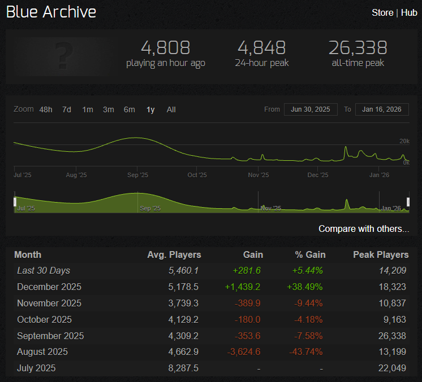Screen dimensions: 422x382
Task: Click the -9.44% November gain value
Action: click(x=308, y=303)
